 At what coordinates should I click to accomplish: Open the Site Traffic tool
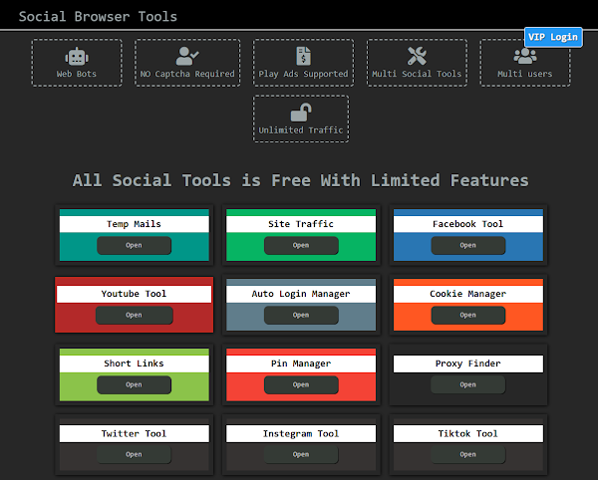(301, 245)
